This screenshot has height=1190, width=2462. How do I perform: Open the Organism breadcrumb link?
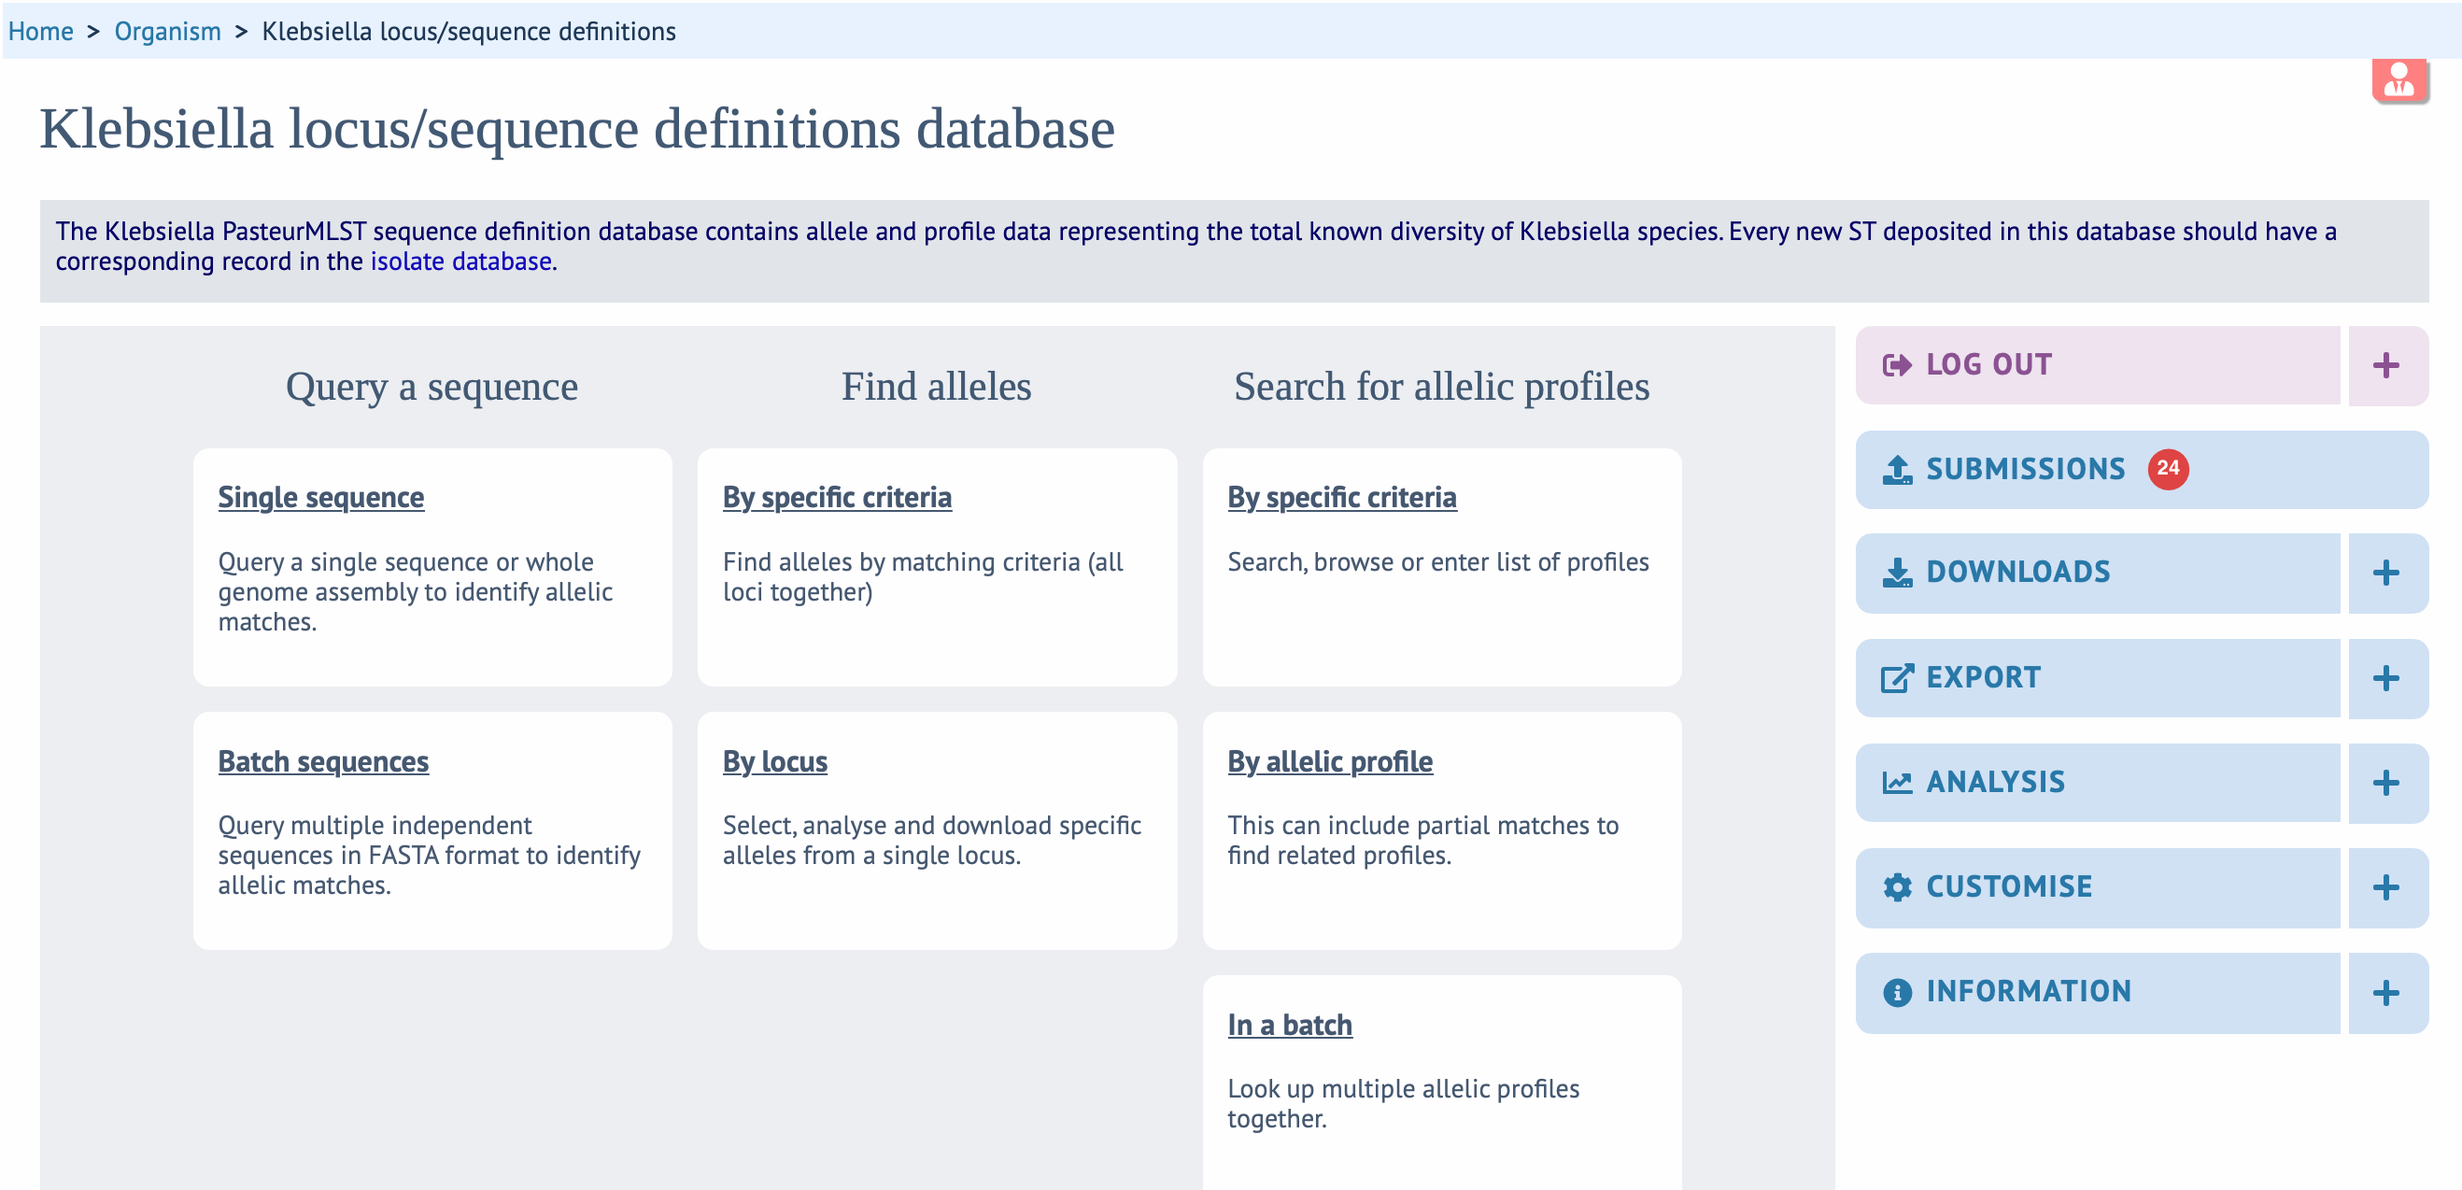[x=167, y=32]
